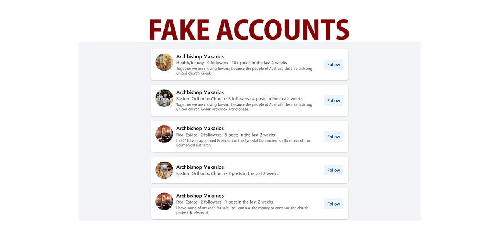Click the Synodal Committee for Bioethics bio text
Image resolution: width=477 pixels, height=250 pixels.
click(x=243, y=143)
